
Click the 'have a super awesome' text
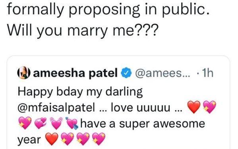pos(143,123)
